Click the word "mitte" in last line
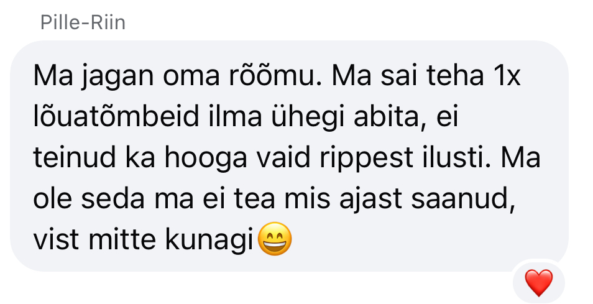The width and height of the screenshot is (593, 304). [x=122, y=239]
